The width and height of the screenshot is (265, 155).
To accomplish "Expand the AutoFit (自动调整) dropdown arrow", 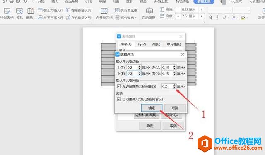I will pyautogui.click(x=157, y=17).
